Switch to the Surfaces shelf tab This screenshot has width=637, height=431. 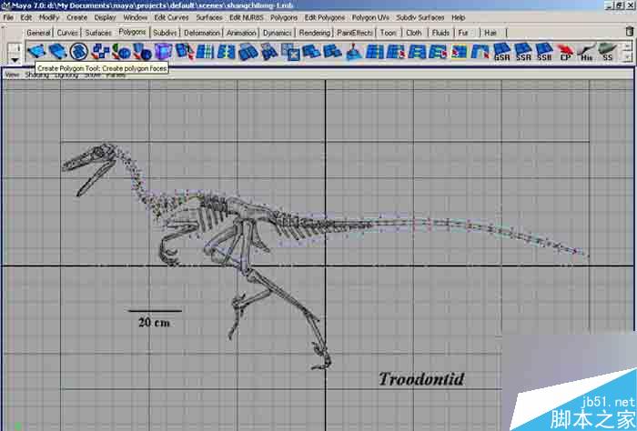point(98,33)
